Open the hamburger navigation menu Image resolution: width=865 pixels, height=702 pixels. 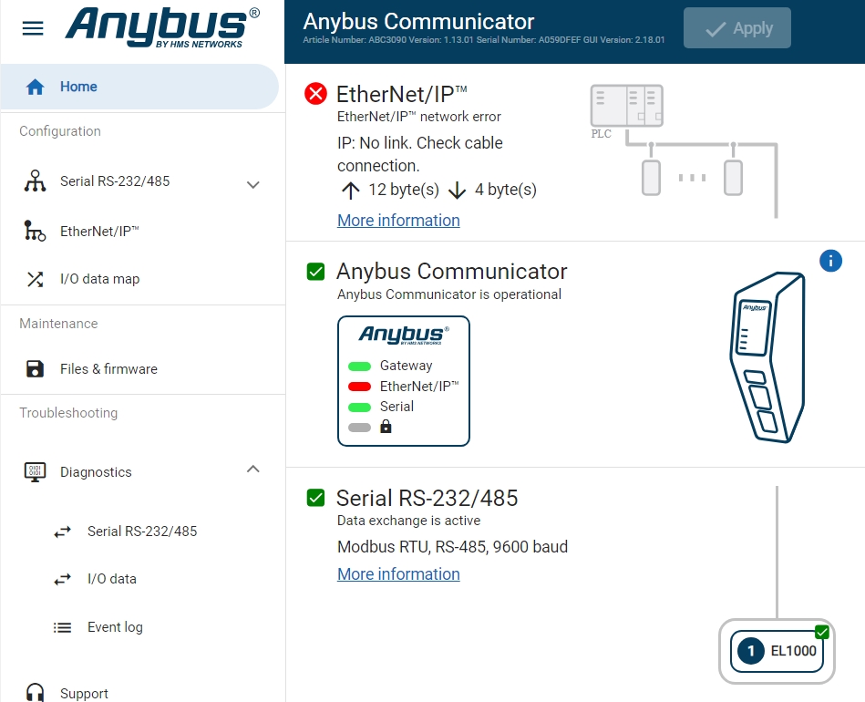(33, 28)
